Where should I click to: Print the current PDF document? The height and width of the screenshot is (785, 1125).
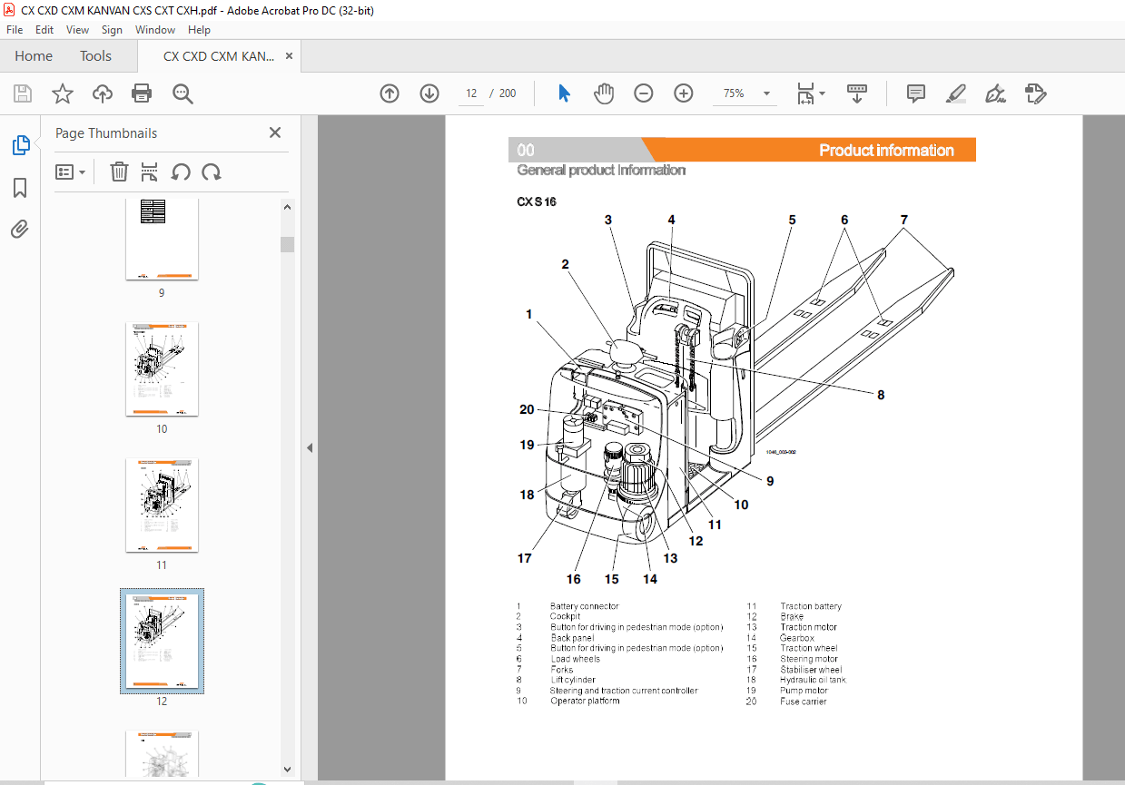pyautogui.click(x=142, y=93)
